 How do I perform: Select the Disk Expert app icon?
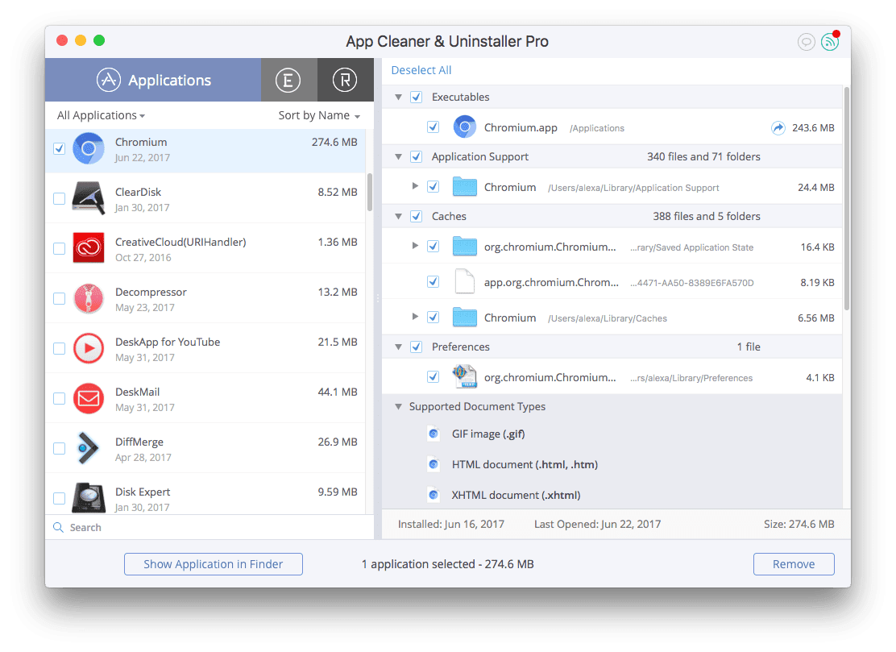89,498
